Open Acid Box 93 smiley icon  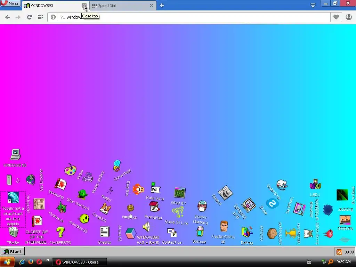tap(84, 219)
